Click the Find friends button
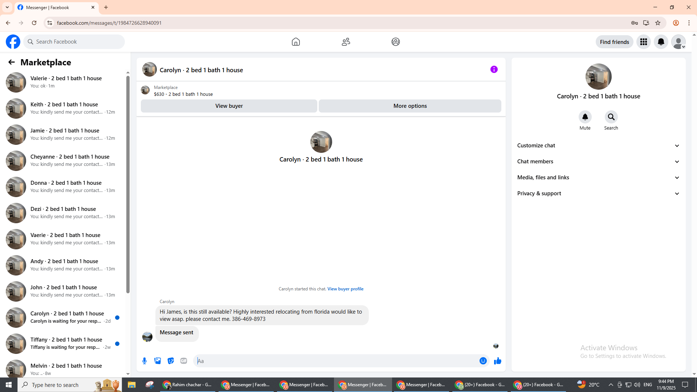Image resolution: width=697 pixels, height=392 pixels. tap(615, 42)
